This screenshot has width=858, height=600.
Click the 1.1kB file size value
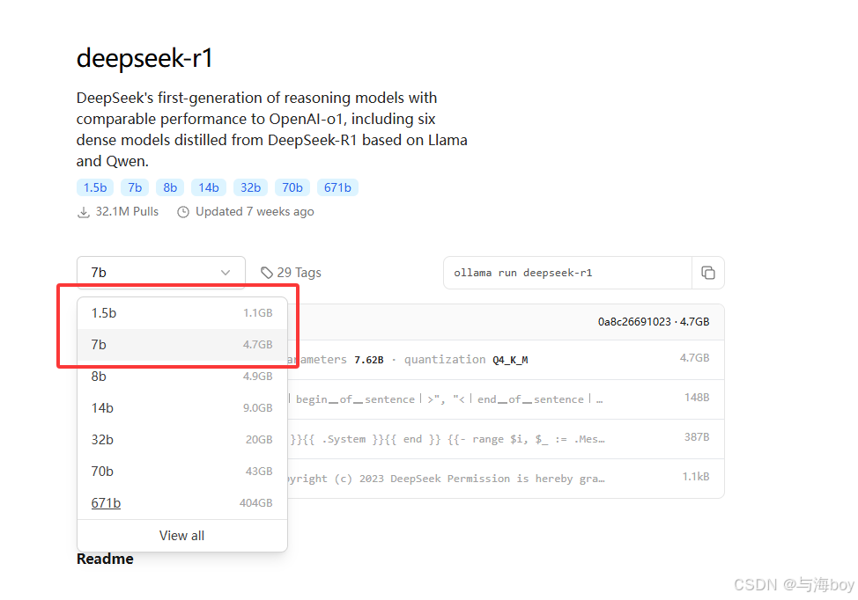696,477
